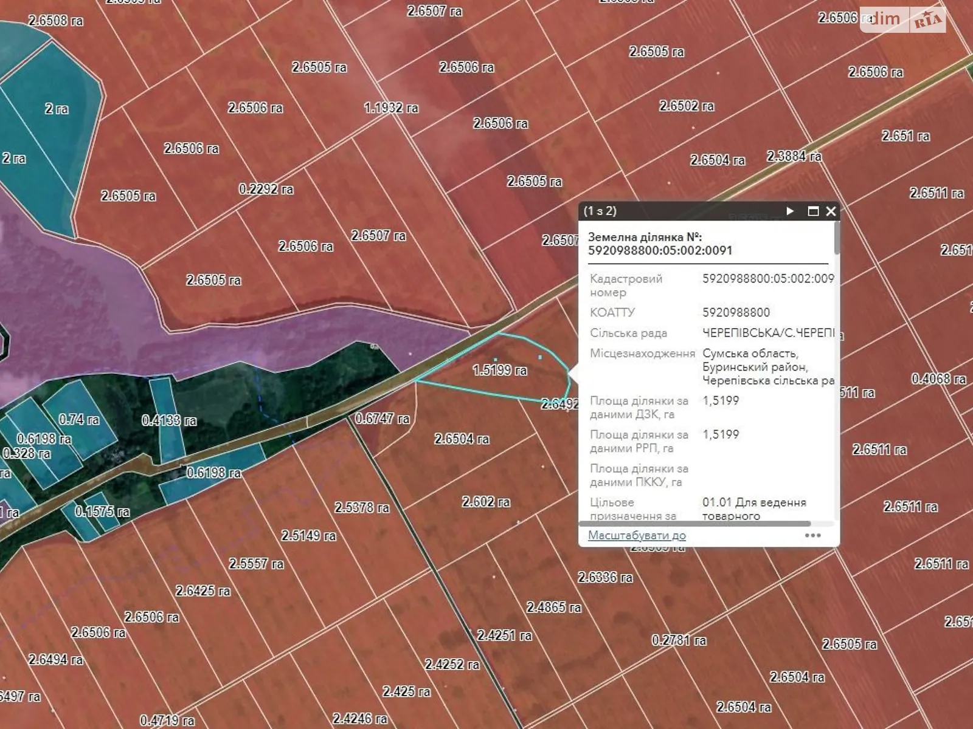Click the dim.ria logo watermark
This screenshot has width=973, height=729.
[902, 19]
